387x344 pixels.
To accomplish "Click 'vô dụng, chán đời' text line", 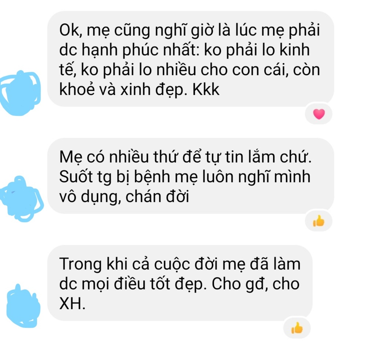I will pos(124,197).
